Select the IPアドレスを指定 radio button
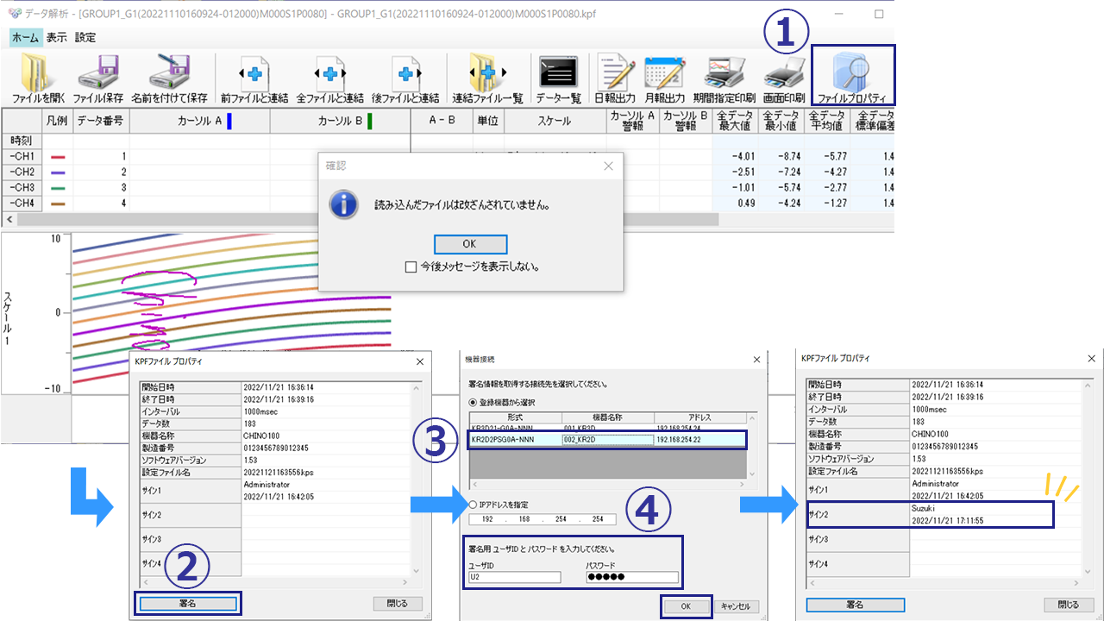The image size is (1104, 621). 474,504
